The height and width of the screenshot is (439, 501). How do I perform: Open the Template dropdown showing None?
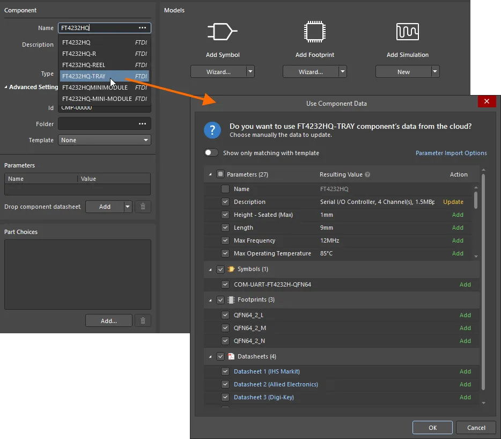click(x=104, y=140)
